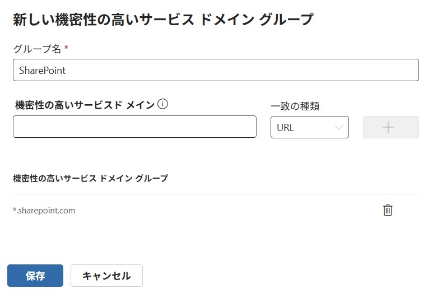
Task: Click into the グループ名 text field
Action: coord(216,71)
